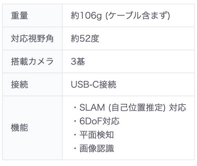Click the word SLAM in features list

92,107
